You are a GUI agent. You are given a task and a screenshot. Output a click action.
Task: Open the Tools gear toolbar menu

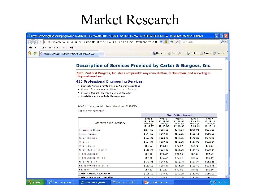pyautogui.click(x=218, y=53)
